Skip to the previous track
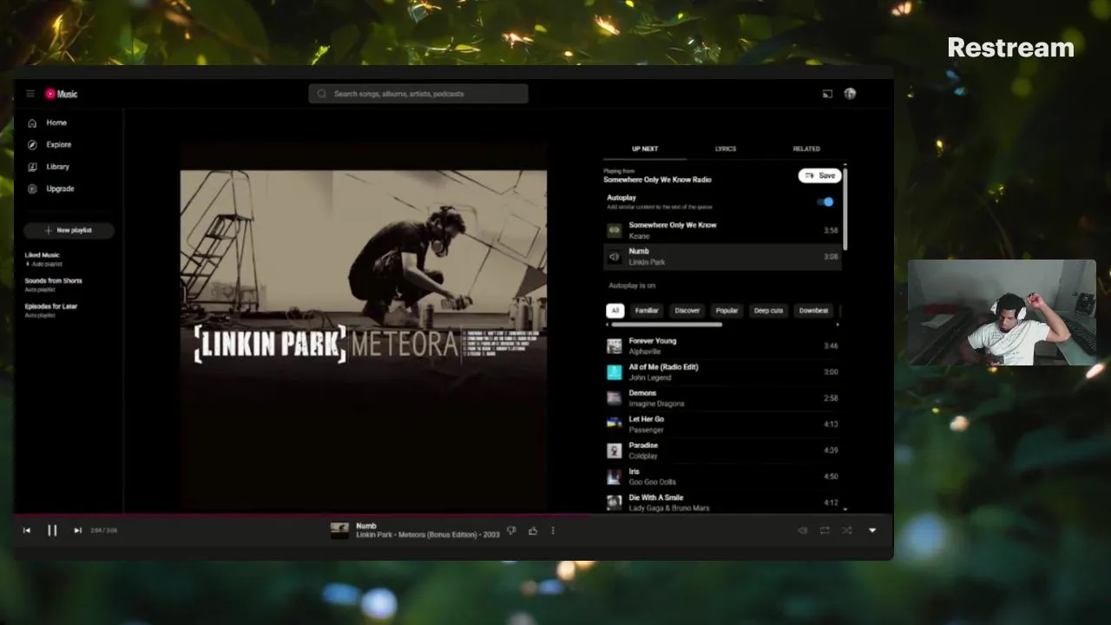This screenshot has height=625, width=1111. click(x=27, y=530)
